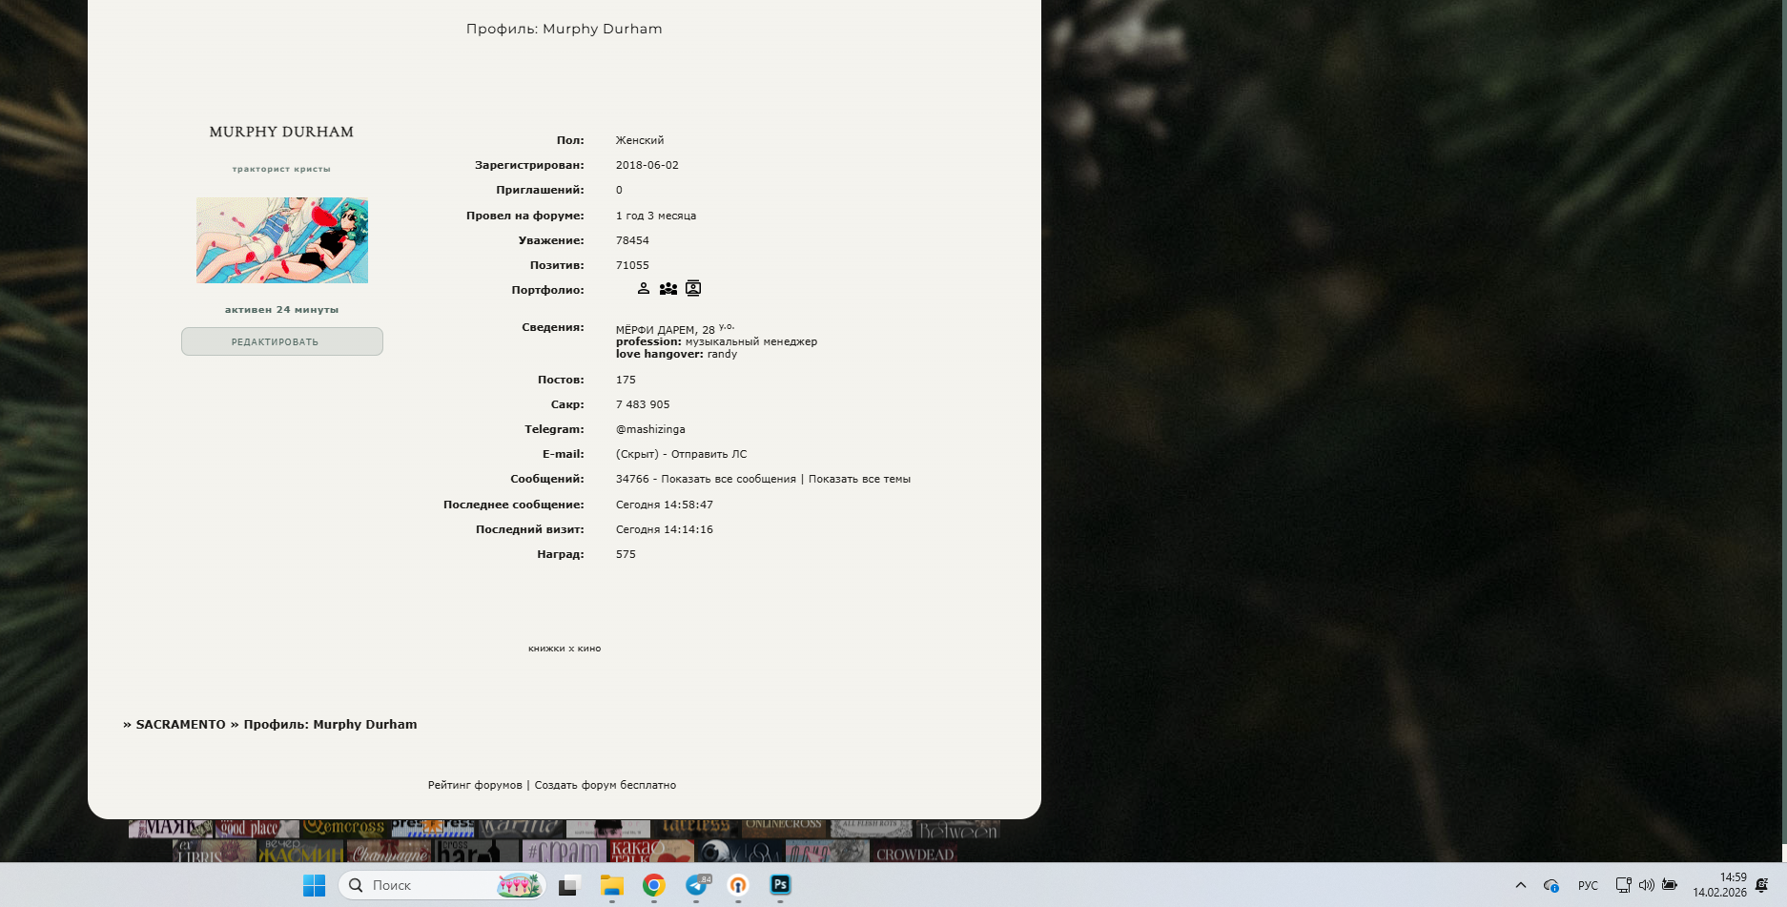Click the taskbar Поиск search box
The width and height of the screenshot is (1787, 907).
point(442,885)
